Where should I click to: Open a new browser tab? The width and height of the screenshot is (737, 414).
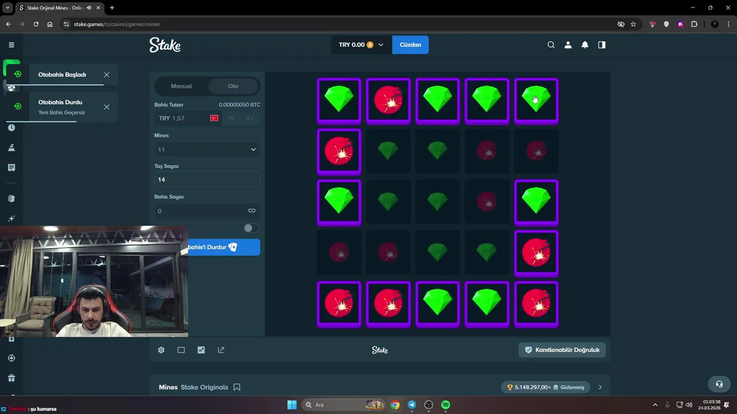tap(112, 7)
